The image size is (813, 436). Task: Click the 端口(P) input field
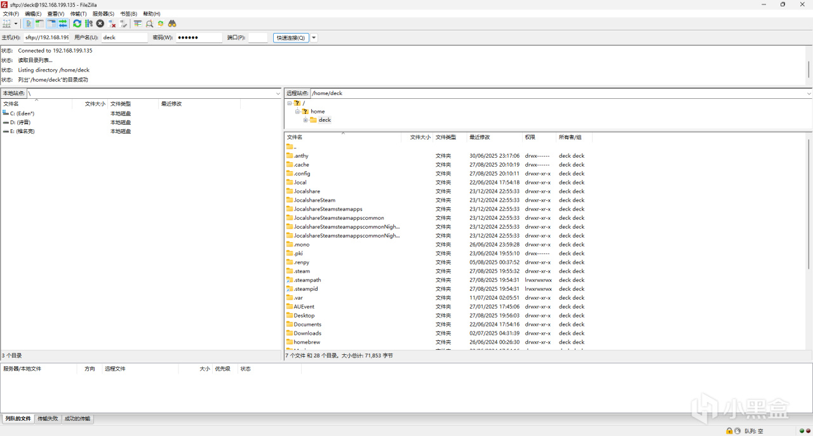coord(257,37)
